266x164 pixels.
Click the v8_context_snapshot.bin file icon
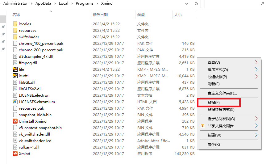pos(15,128)
